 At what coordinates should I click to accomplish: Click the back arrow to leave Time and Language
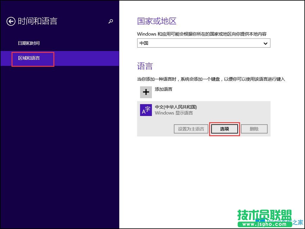point(11,21)
